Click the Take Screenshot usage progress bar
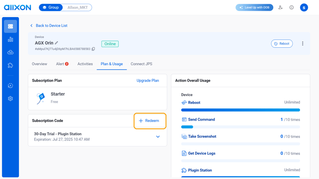 click(x=241, y=144)
